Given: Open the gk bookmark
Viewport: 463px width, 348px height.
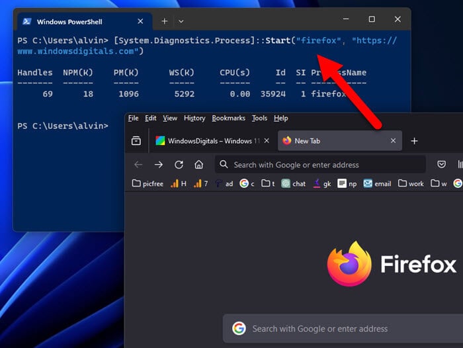Looking at the screenshot, I should coord(322,183).
